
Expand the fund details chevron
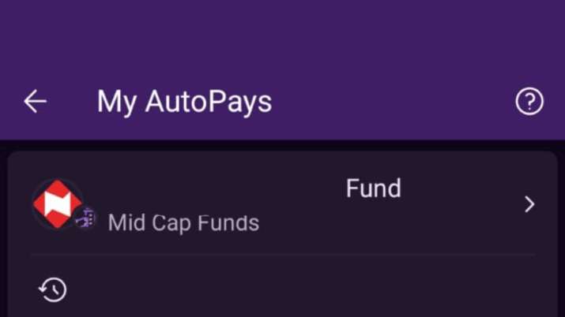[x=529, y=204]
